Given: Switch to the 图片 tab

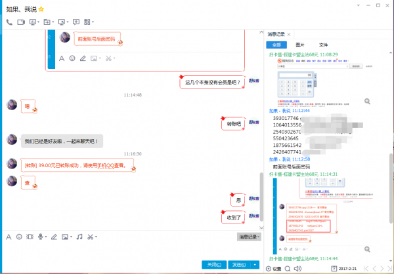Looking at the screenshot, I should (x=300, y=45).
